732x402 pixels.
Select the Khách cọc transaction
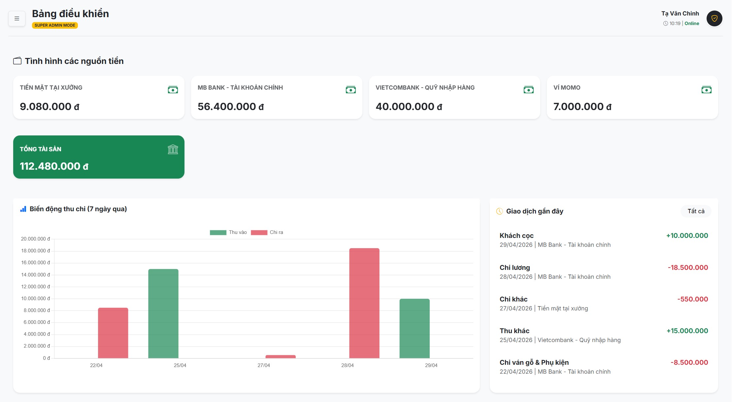point(604,240)
